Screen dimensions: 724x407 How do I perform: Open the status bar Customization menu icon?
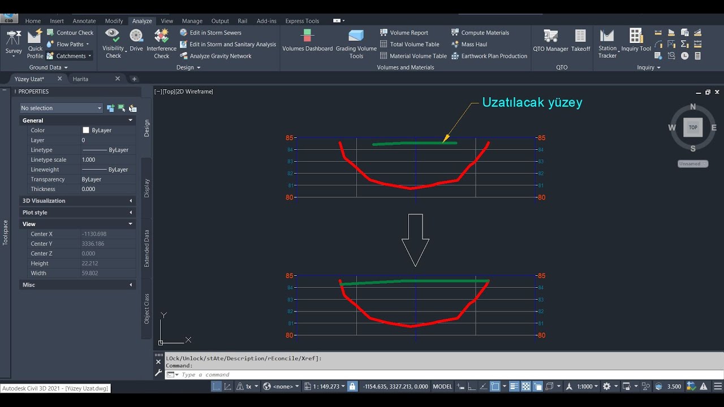pos(718,387)
